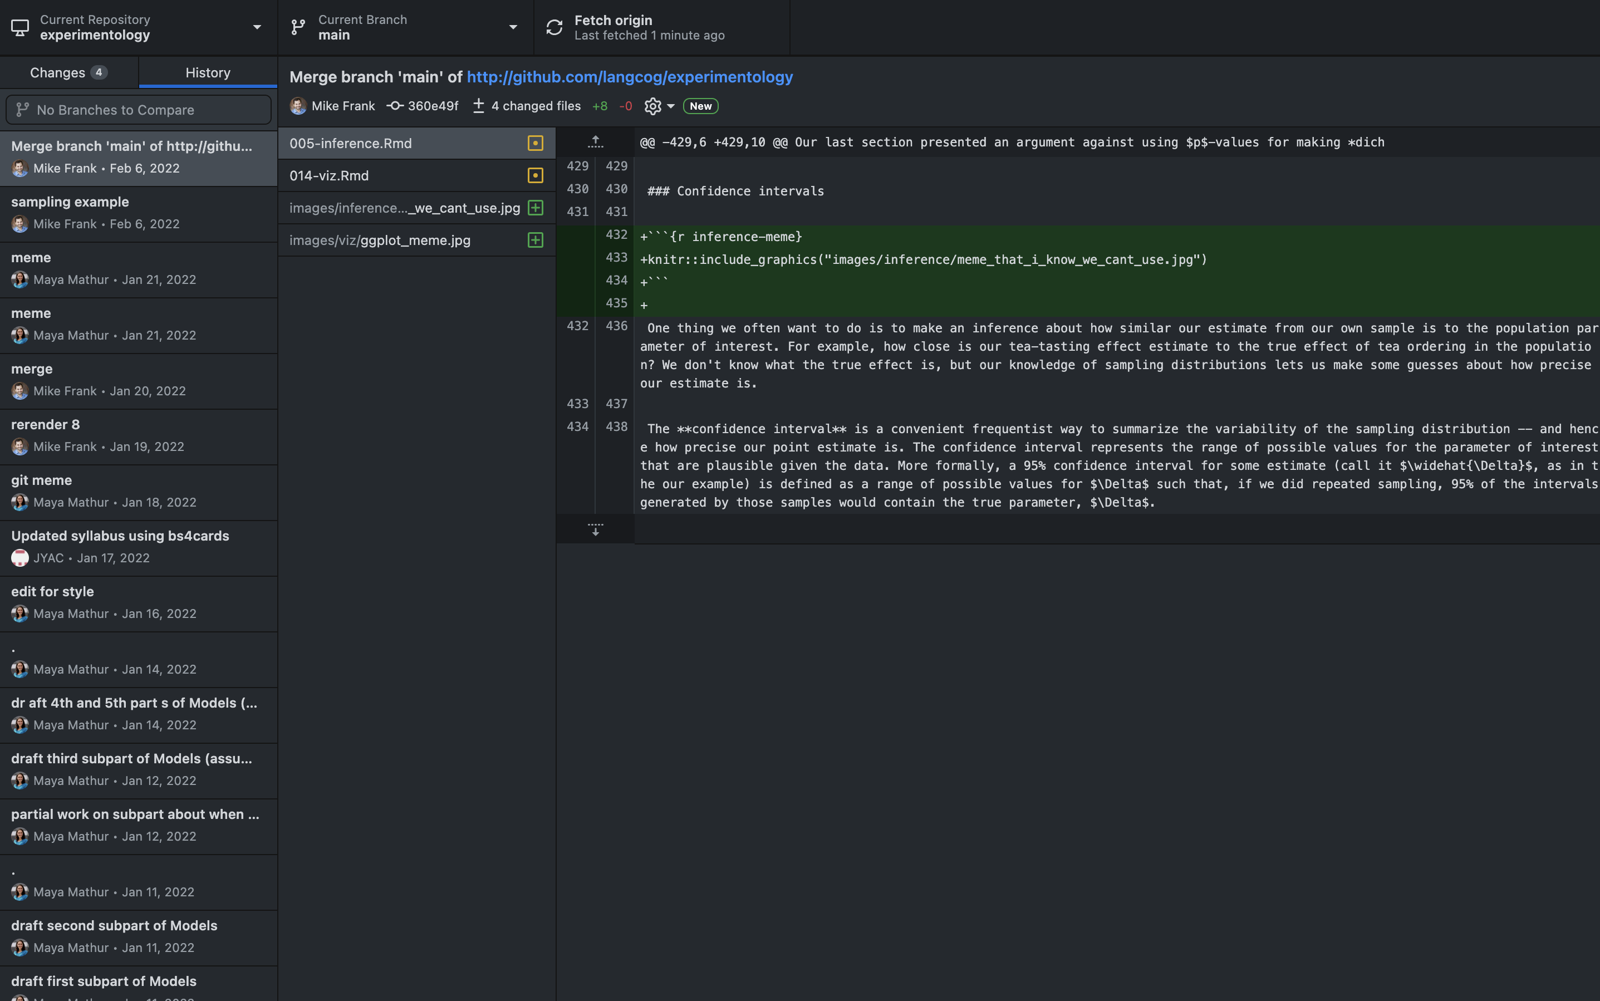Select the rerender 8 commit

pos(139,435)
